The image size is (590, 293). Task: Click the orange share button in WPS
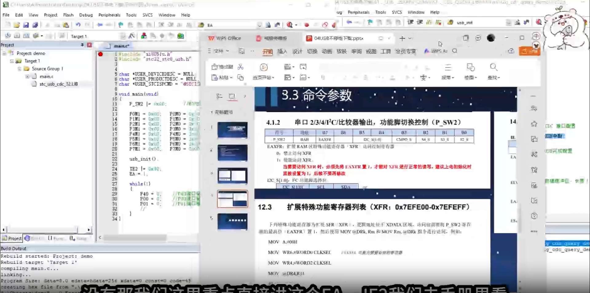tap(529, 51)
